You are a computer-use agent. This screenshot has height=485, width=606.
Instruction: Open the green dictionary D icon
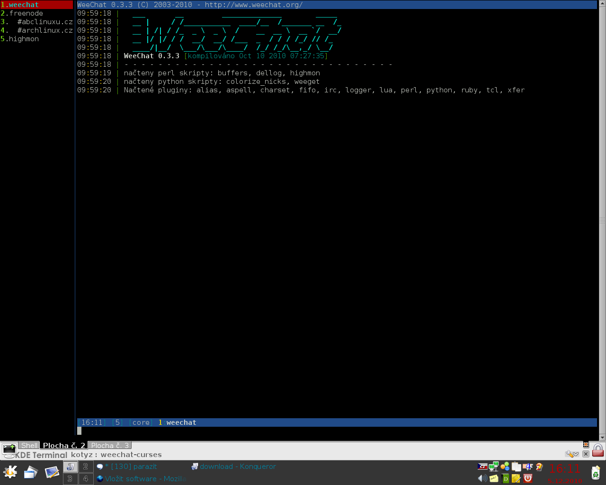click(505, 478)
